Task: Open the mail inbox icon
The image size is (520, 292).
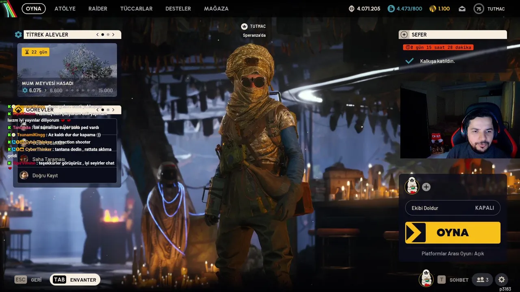Action: (462, 9)
